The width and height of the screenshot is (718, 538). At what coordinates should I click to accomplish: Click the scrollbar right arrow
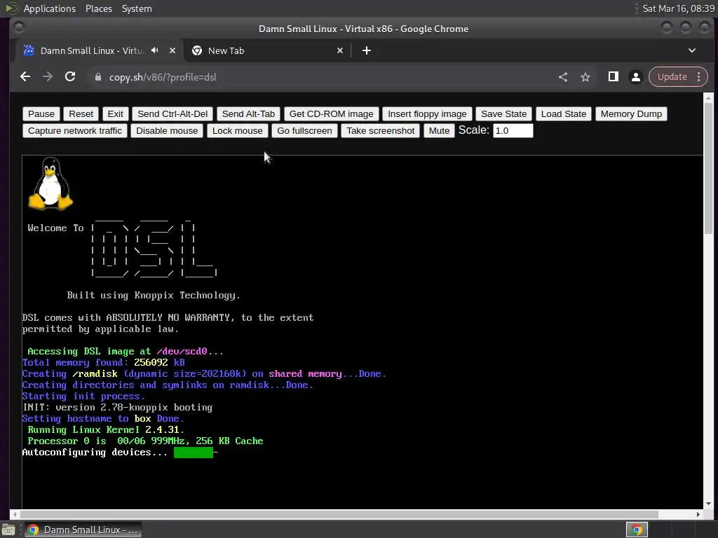tap(698, 514)
